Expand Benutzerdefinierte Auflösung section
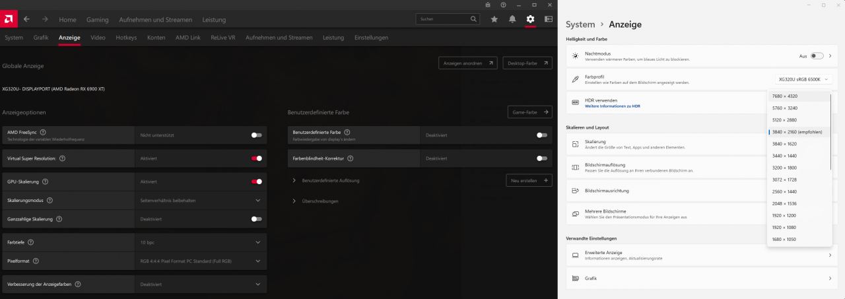The image size is (845, 299). click(x=294, y=180)
